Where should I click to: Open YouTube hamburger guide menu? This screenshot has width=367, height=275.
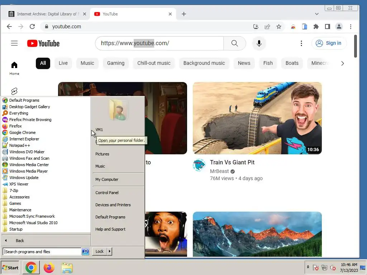click(x=14, y=43)
